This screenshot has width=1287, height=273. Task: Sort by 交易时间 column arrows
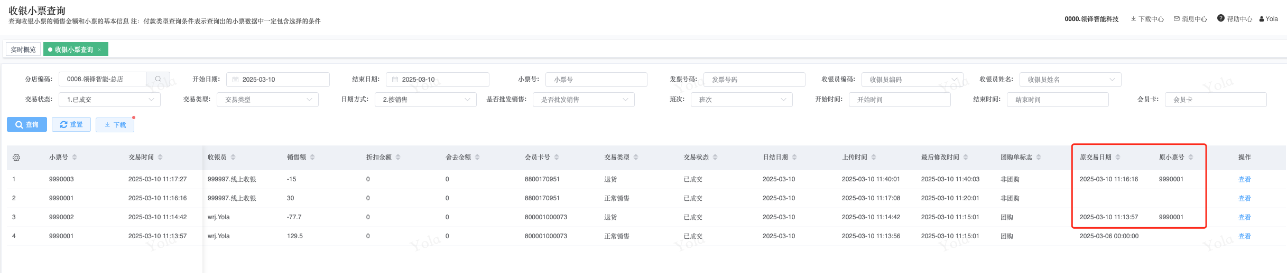click(160, 157)
